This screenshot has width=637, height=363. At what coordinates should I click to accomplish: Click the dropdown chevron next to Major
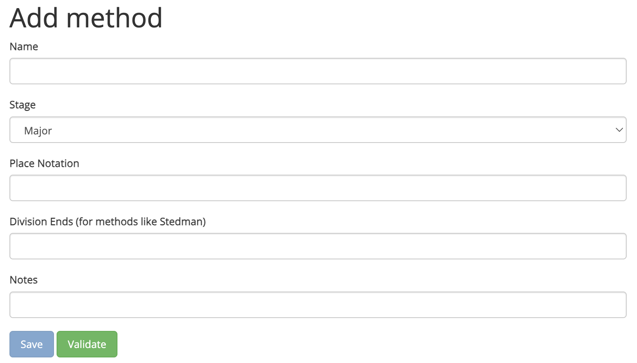click(x=619, y=130)
